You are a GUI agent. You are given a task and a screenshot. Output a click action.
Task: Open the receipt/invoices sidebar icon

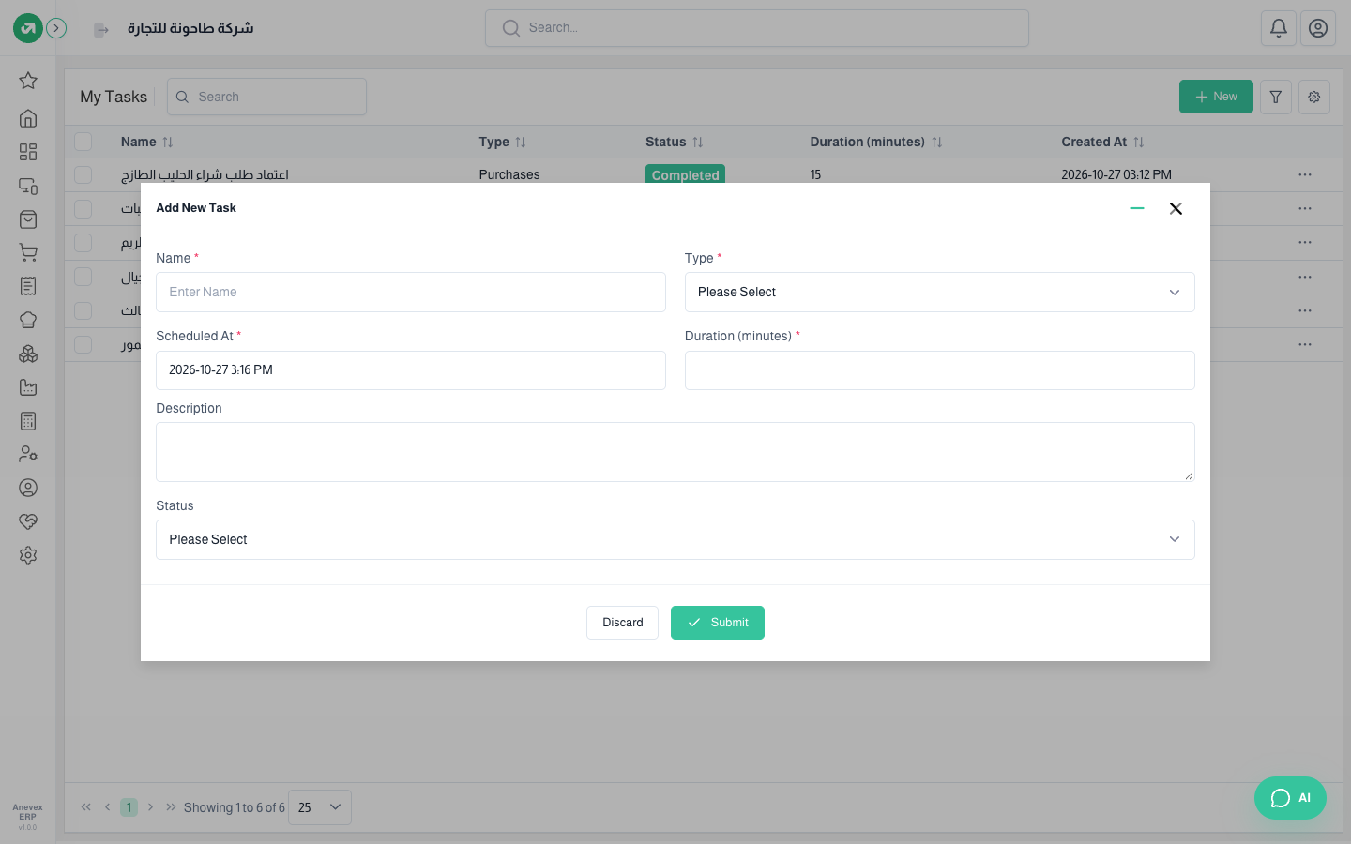click(28, 286)
